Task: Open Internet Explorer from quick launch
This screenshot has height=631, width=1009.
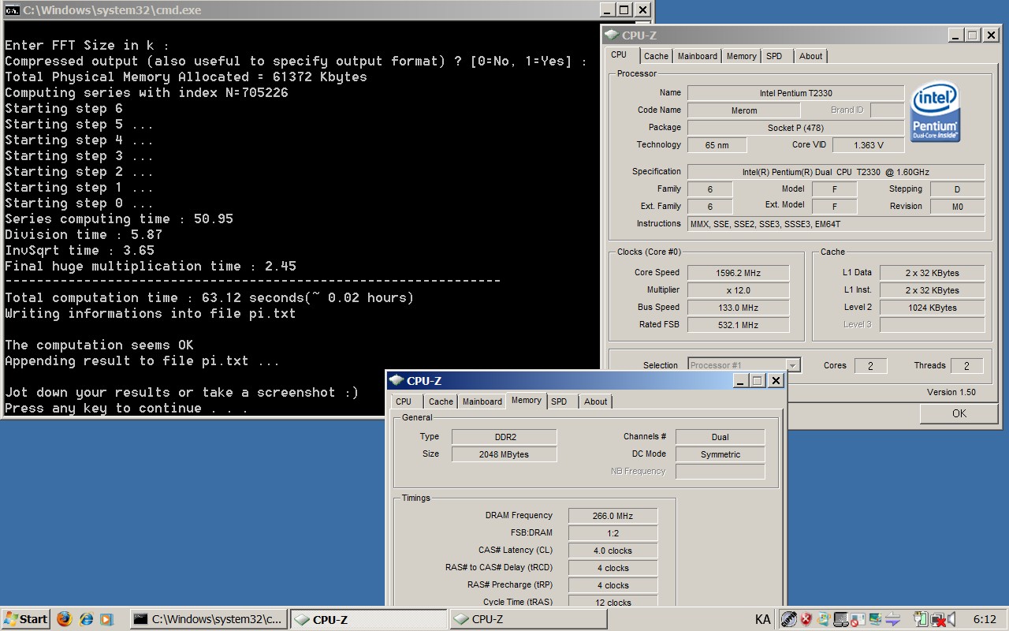Action: click(86, 619)
